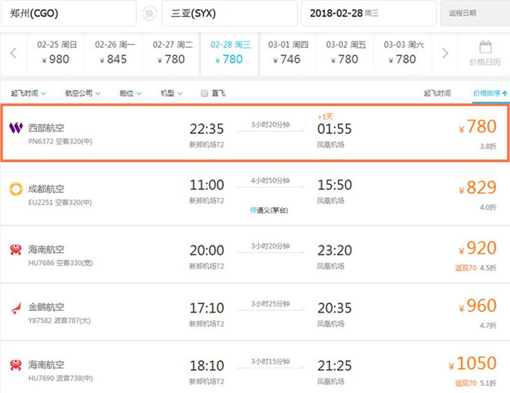
Task: Select the 03-03 周六 date tab
Action: pyautogui.click(x=403, y=53)
